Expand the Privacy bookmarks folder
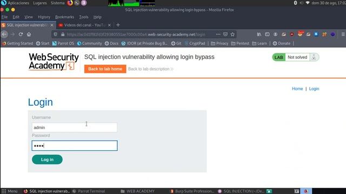 [x=219, y=44]
